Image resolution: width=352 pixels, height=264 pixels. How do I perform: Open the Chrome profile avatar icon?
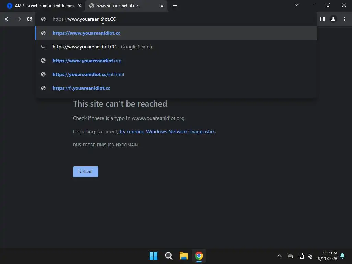[x=333, y=19]
